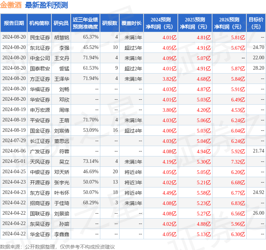Select the 天风证券 institution cell
This screenshot has height=250, width=266.
point(40,162)
